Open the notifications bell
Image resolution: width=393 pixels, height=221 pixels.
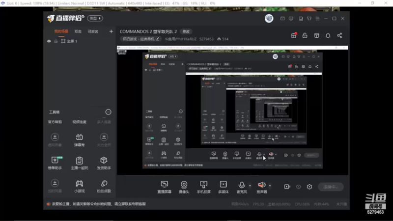coord(328,35)
